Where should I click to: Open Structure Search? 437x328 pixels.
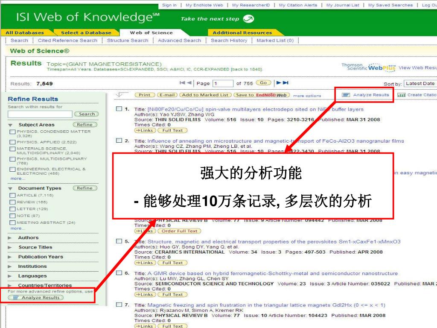pos(128,41)
